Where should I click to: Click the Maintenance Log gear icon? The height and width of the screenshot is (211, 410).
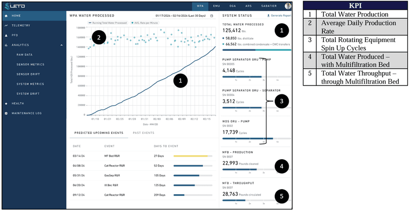6,113
